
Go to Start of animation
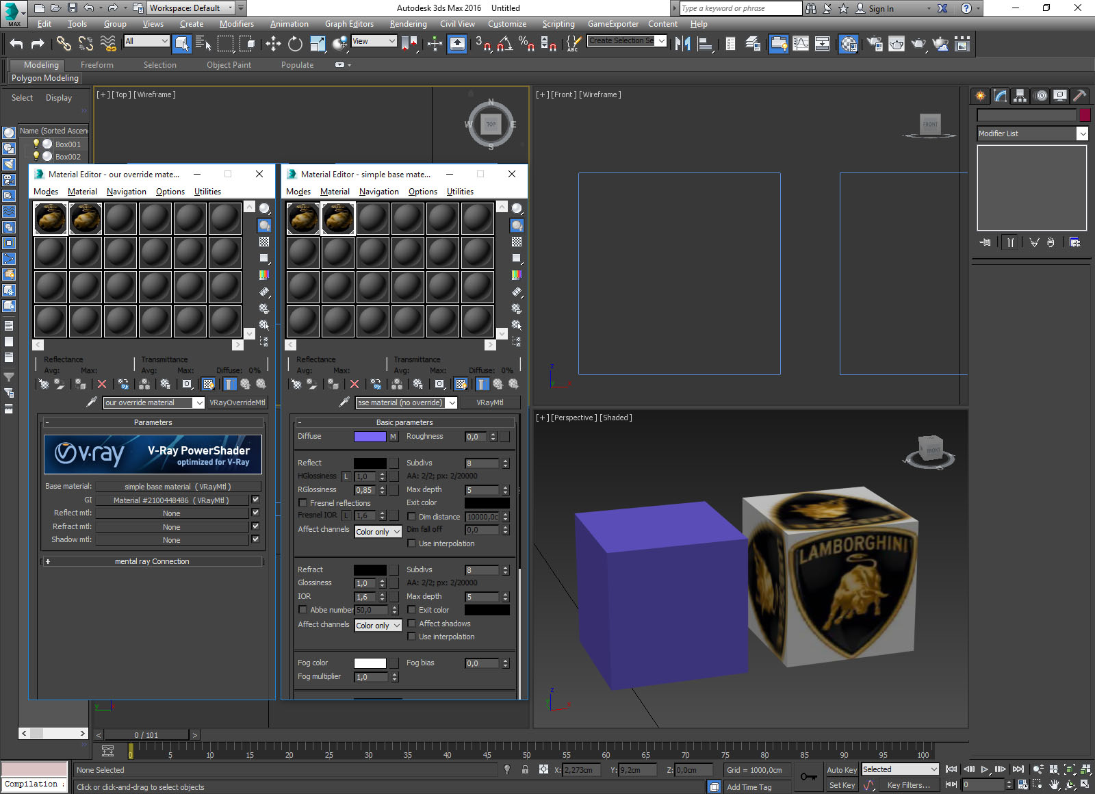(951, 769)
